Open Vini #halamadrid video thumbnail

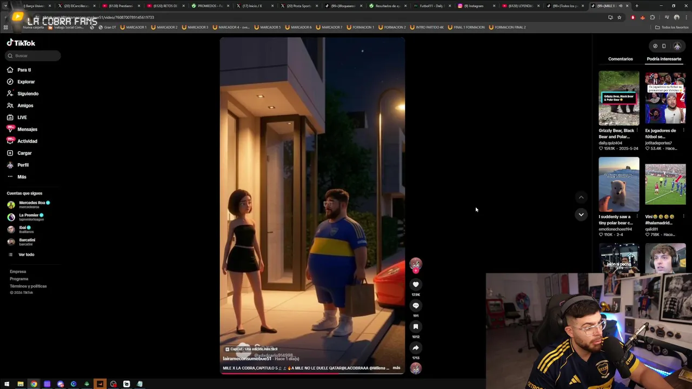click(666, 184)
